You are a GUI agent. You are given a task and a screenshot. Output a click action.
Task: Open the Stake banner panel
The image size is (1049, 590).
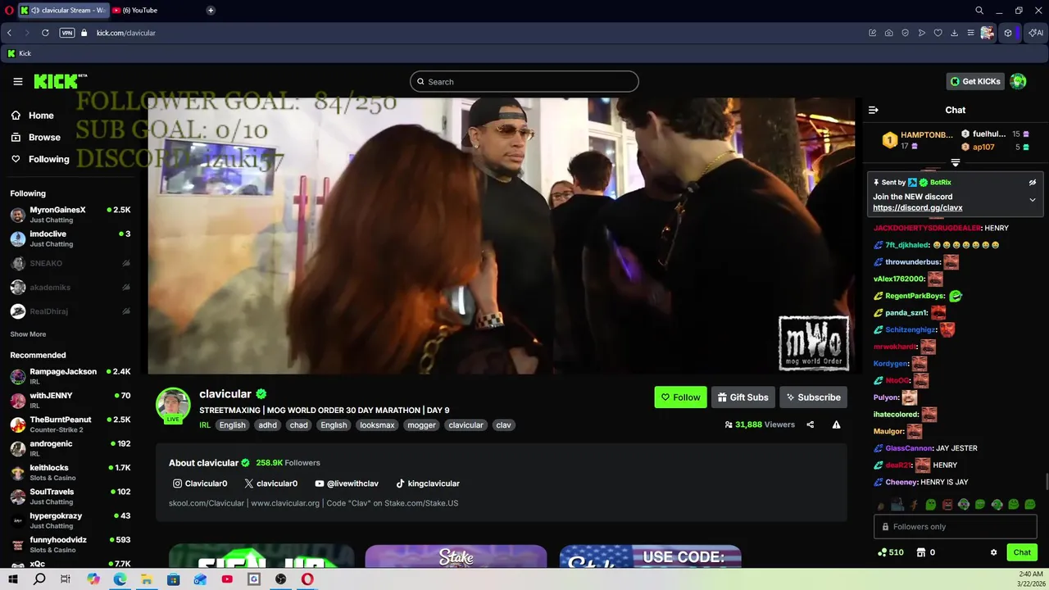(x=456, y=556)
